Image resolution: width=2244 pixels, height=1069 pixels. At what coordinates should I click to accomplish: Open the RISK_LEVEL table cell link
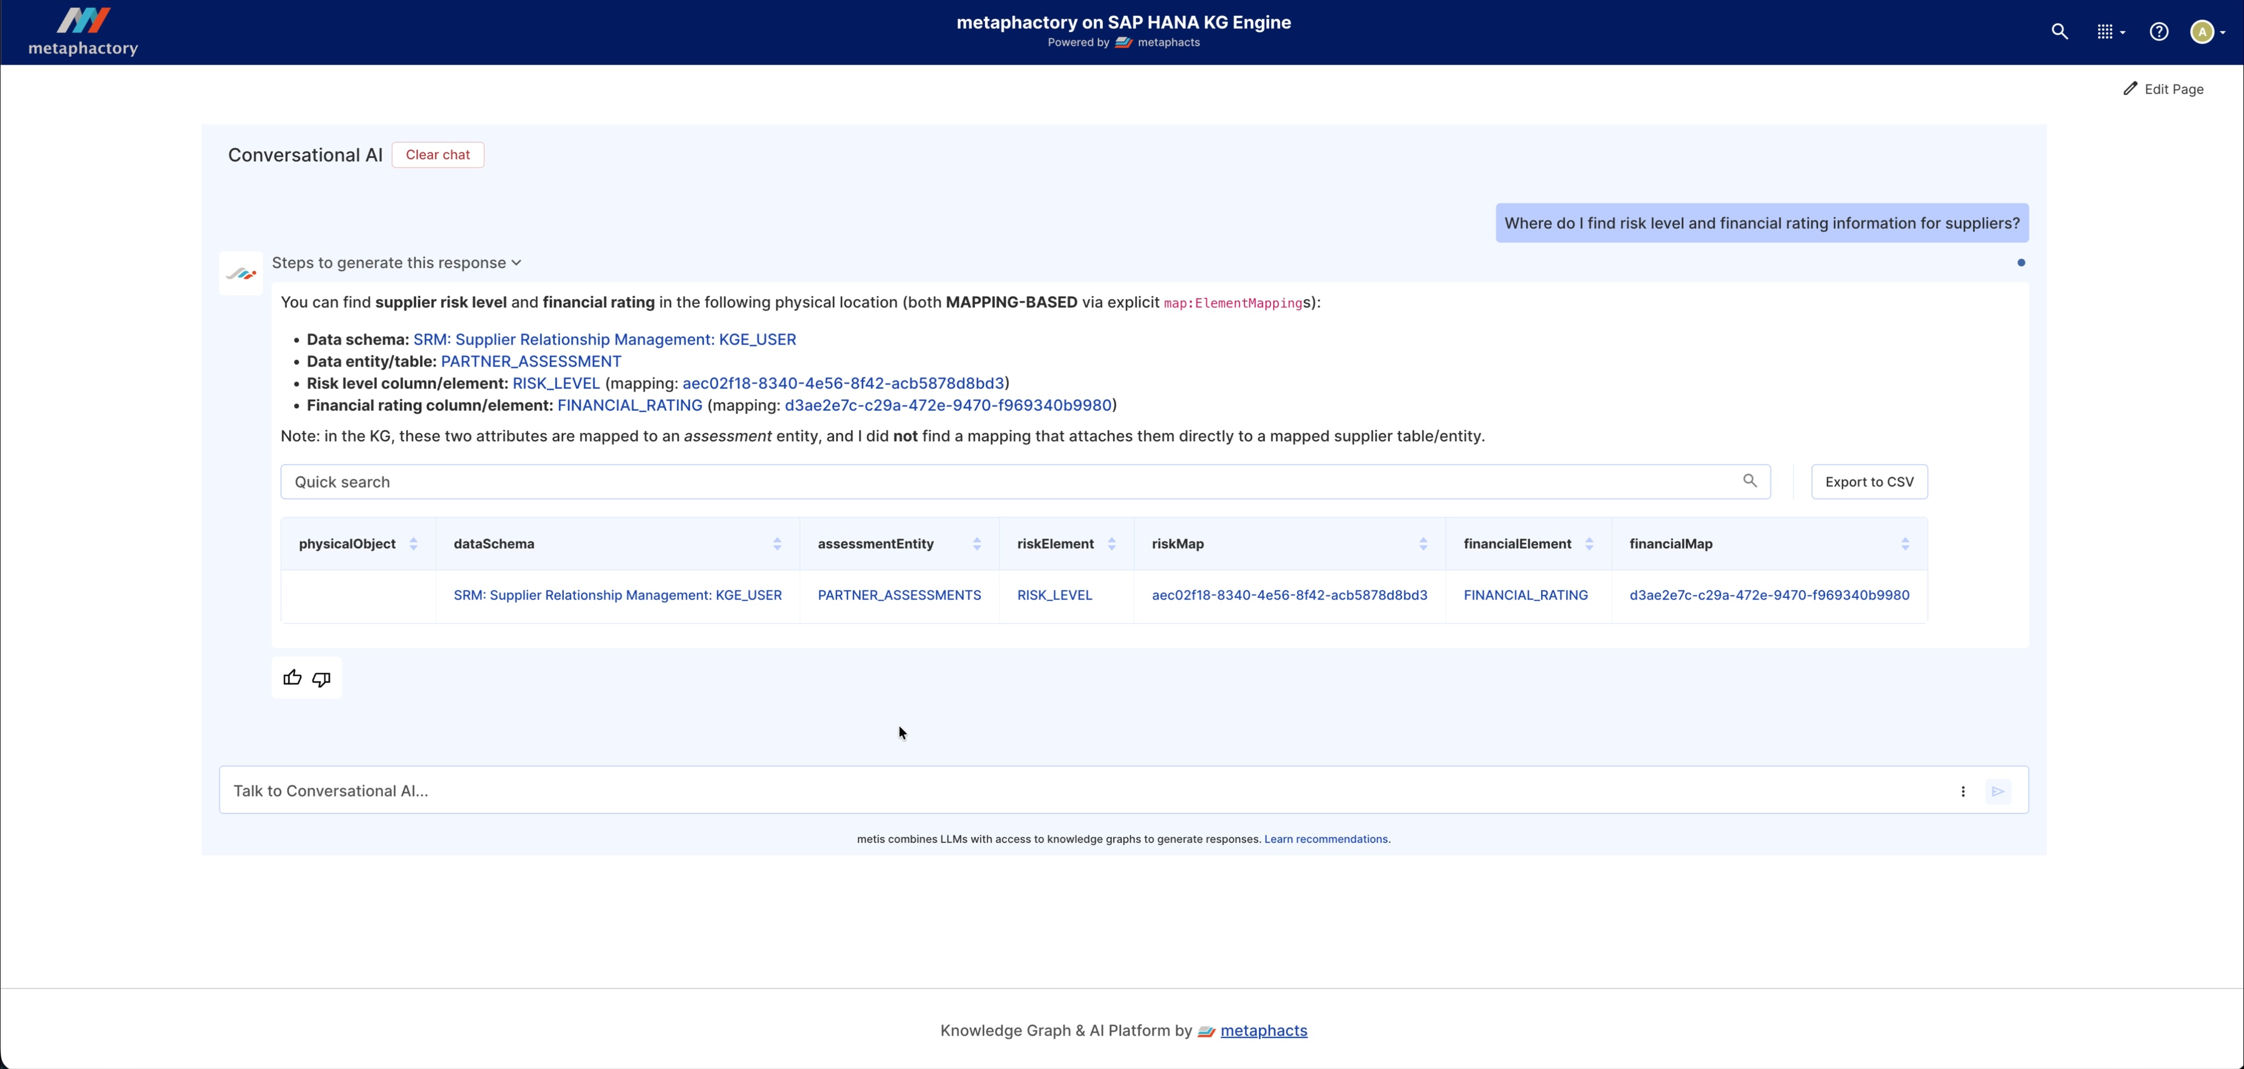click(x=1054, y=595)
